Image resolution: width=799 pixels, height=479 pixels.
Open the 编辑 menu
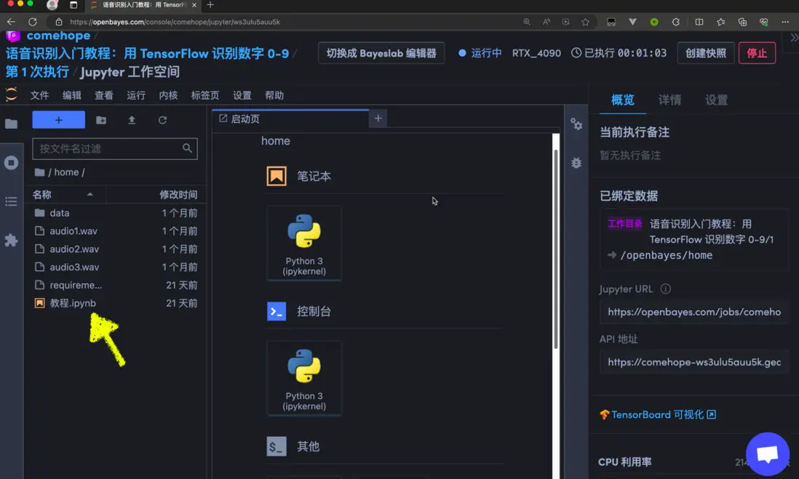point(72,95)
